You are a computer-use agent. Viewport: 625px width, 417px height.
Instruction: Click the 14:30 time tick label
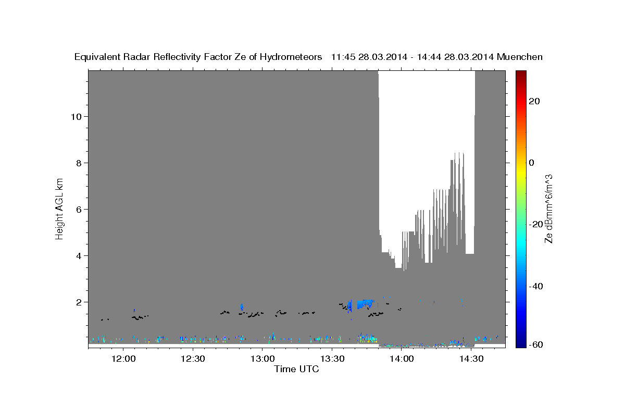[x=471, y=359]
